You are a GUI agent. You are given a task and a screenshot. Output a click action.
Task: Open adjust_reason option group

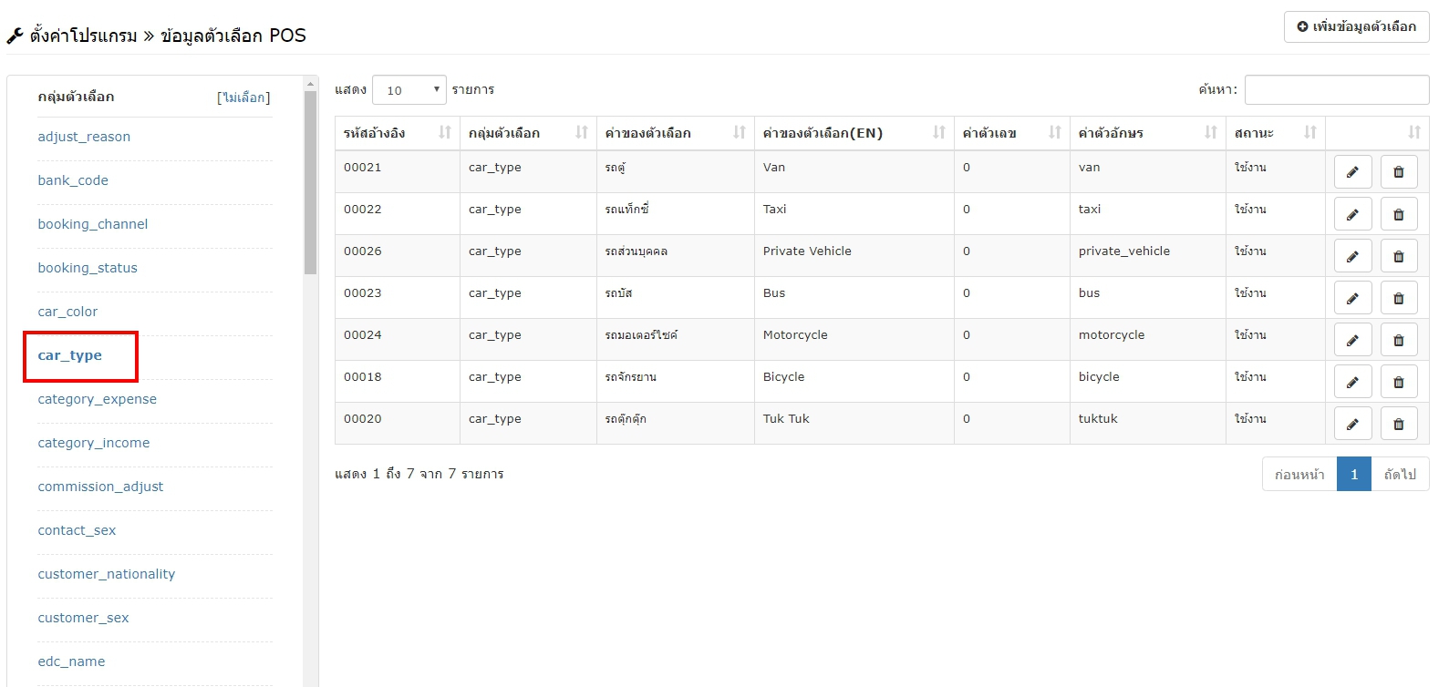(84, 137)
